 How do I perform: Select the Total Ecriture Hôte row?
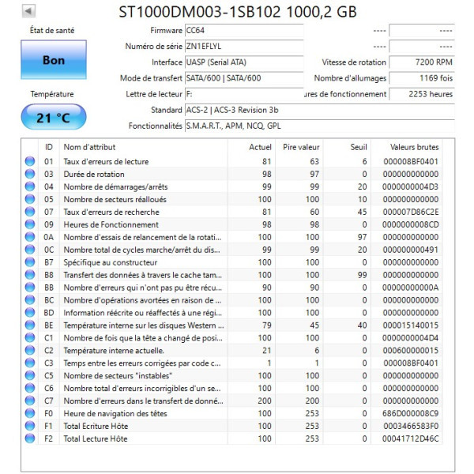(x=231, y=426)
